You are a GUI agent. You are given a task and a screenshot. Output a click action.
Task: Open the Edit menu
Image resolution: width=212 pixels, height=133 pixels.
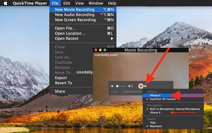pyautogui.click(x=67, y=3)
